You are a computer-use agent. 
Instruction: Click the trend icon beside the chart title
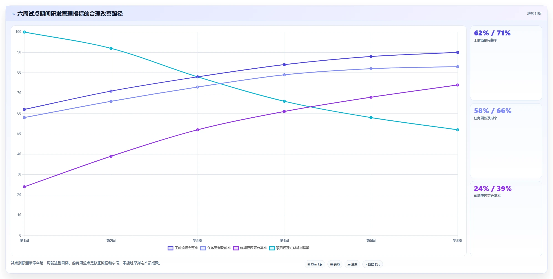tap(13, 14)
